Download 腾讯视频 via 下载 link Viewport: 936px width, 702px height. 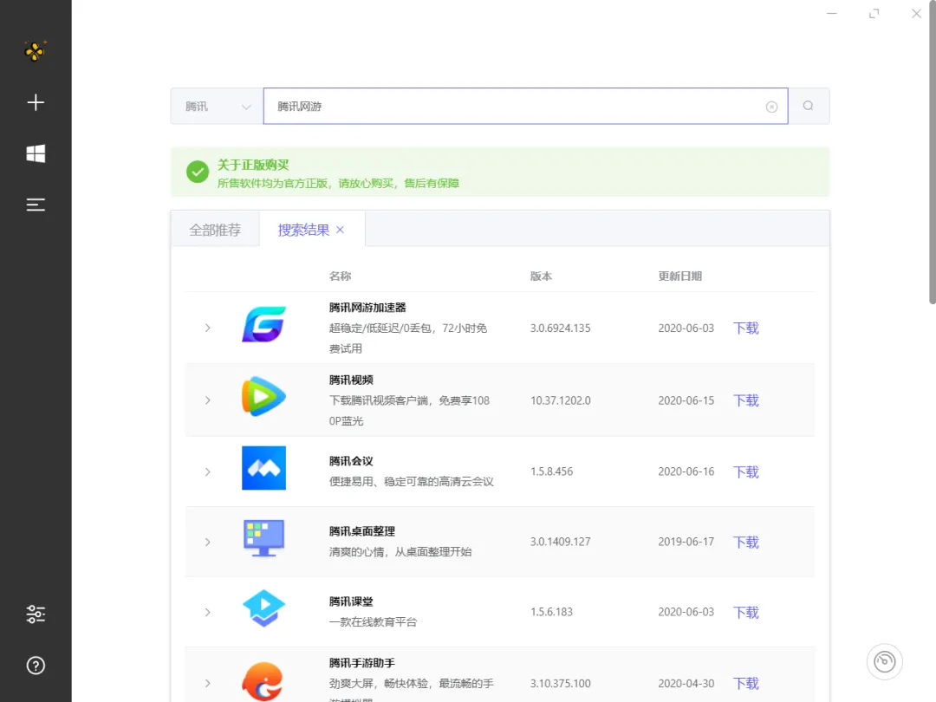746,400
